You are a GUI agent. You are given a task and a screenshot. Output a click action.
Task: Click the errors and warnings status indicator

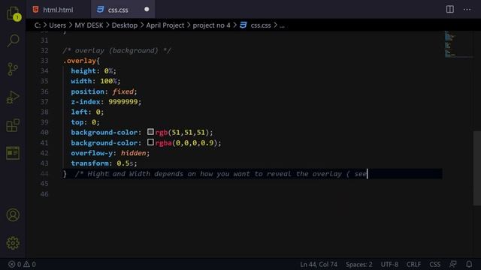(x=22, y=264)
